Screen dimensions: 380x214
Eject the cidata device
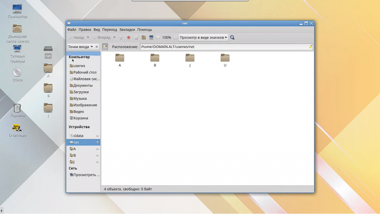pyautogui.click(x=98, y=136)
